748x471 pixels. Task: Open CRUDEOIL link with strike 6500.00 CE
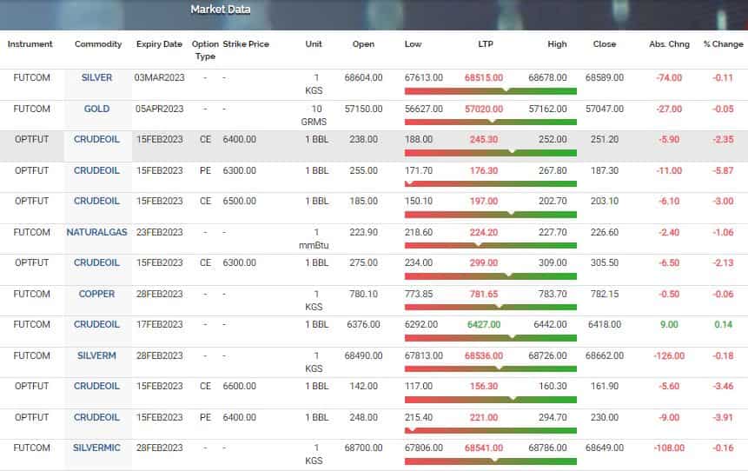pyautogui.click(x=96, y=201)
